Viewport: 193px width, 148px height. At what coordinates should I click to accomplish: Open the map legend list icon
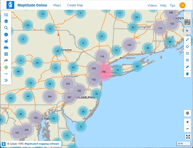click(6, 15)
